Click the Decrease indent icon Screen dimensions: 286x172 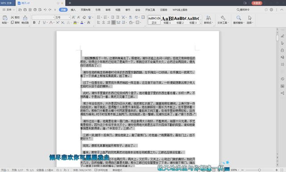[113, 17]
